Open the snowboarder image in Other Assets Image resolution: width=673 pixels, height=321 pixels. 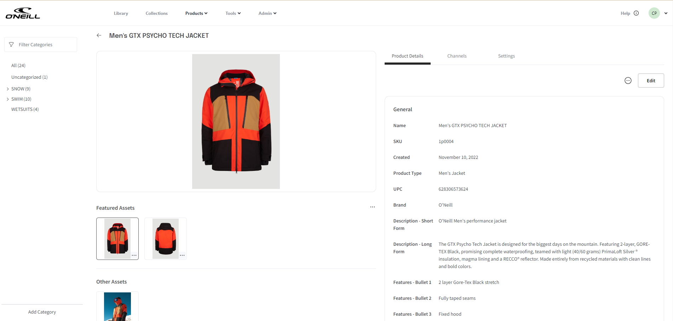click(117, 306)
